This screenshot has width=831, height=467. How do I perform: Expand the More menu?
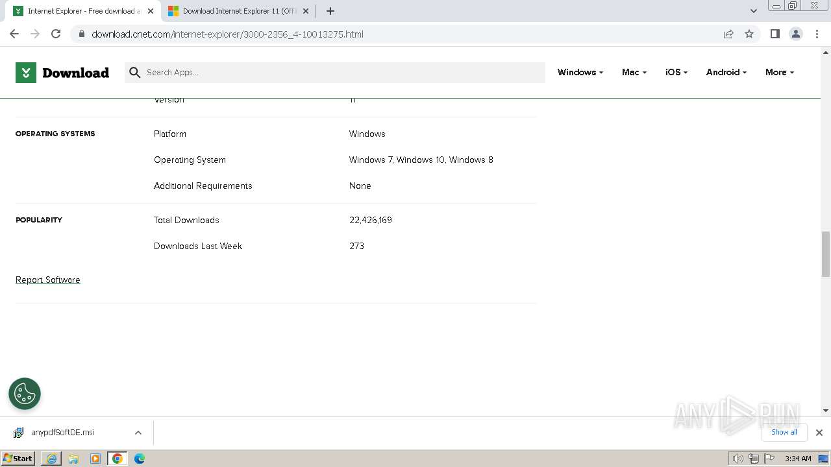click(780, 72)
